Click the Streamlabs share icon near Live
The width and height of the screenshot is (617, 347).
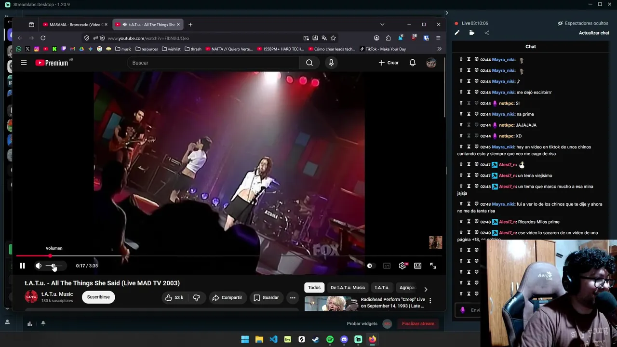(486, 33)
